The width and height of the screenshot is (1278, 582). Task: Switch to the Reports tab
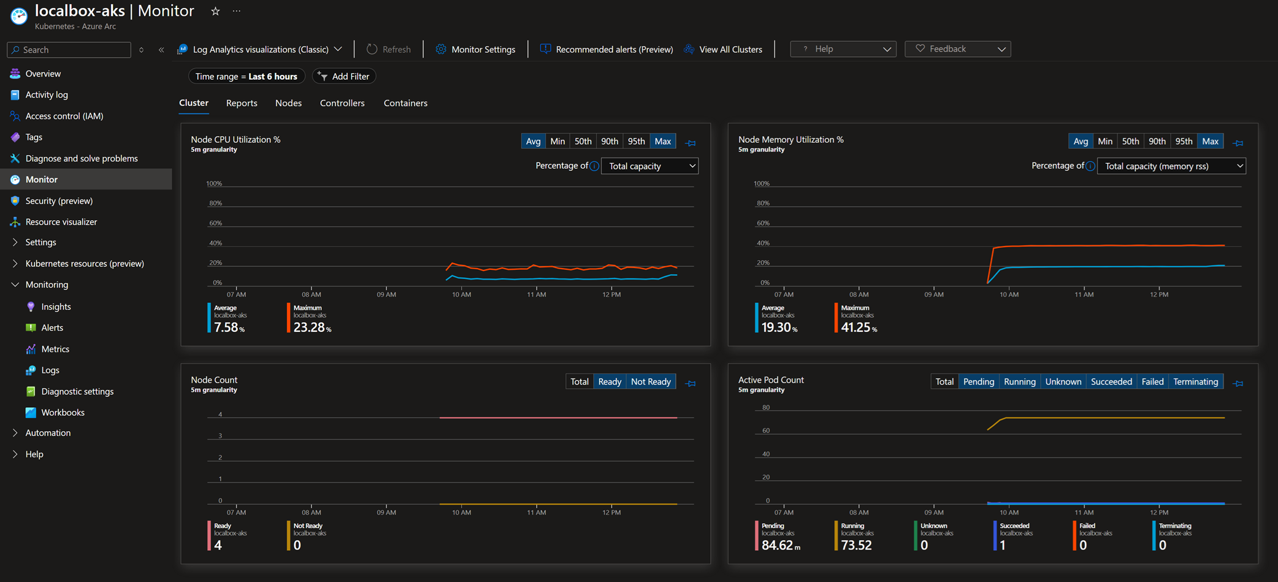[x=242, y=103]
